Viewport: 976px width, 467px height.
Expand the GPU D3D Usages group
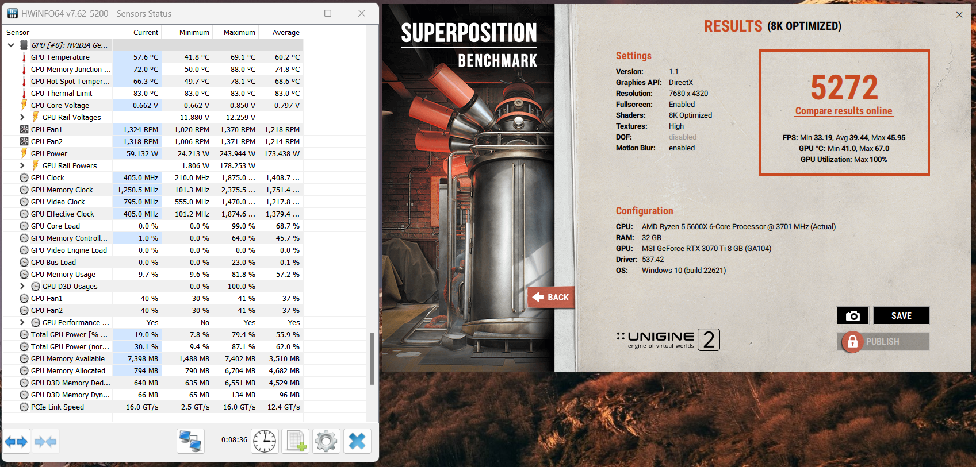[22, 286]
